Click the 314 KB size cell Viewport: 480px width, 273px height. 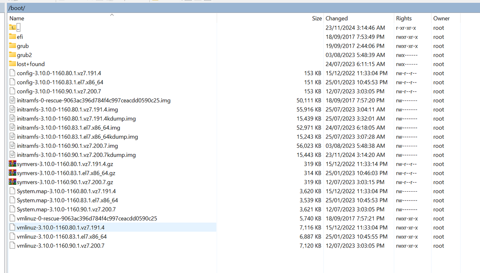click(x=312, y=173)
